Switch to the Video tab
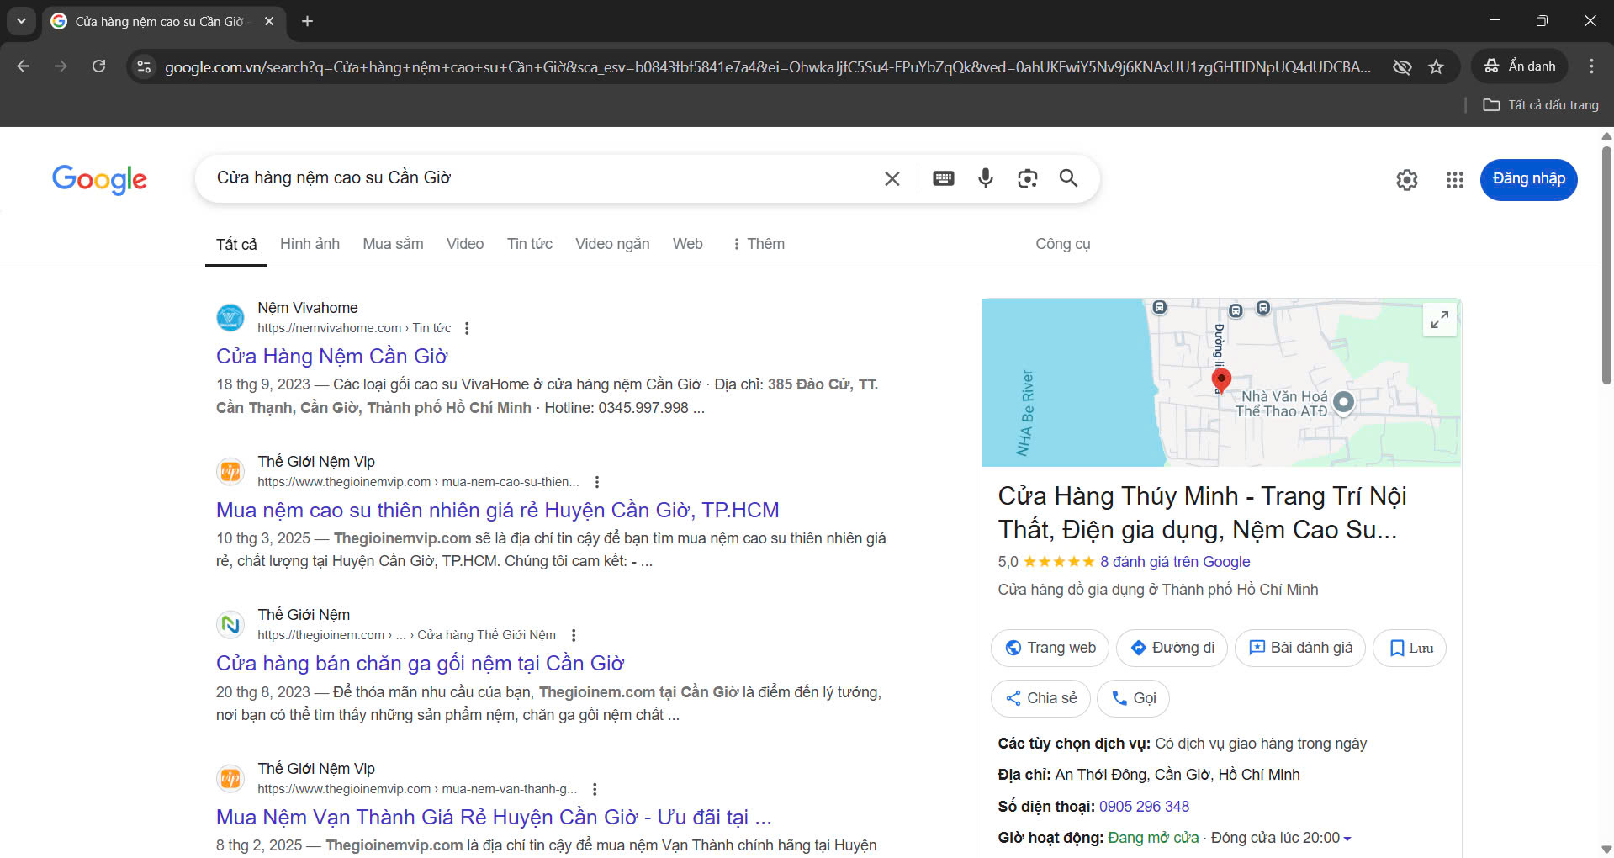 click(x=465, y=244)
